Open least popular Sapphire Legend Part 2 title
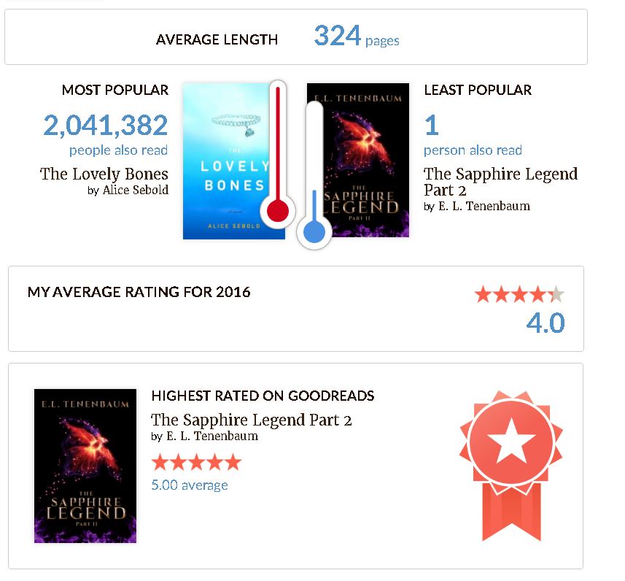Image resolution: width=625 pixels, height=581 pixels. tap(500, 182)
